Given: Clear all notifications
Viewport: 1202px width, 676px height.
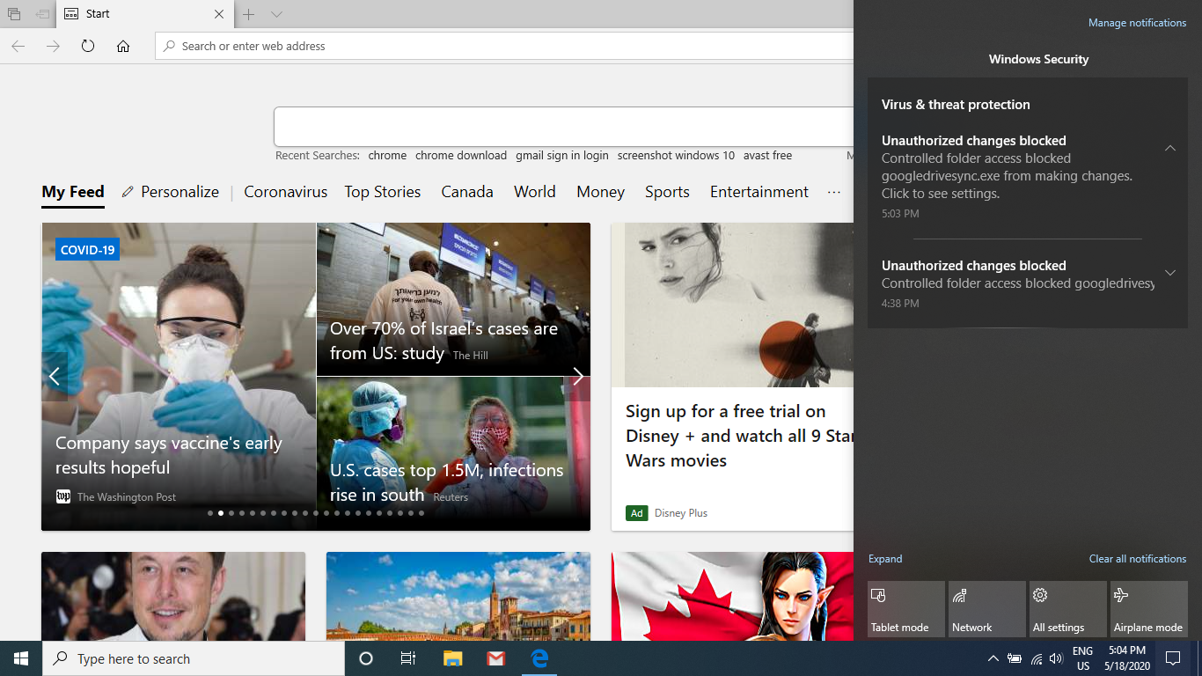Looking at the screenshot, I should [1137, 559].
